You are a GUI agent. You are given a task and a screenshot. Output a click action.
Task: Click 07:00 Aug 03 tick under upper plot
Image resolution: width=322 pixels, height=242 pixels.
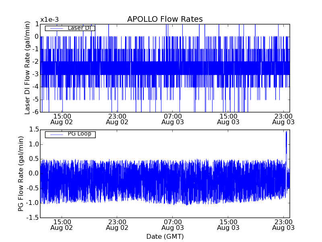pyautogui.click(x=173, y=119)
